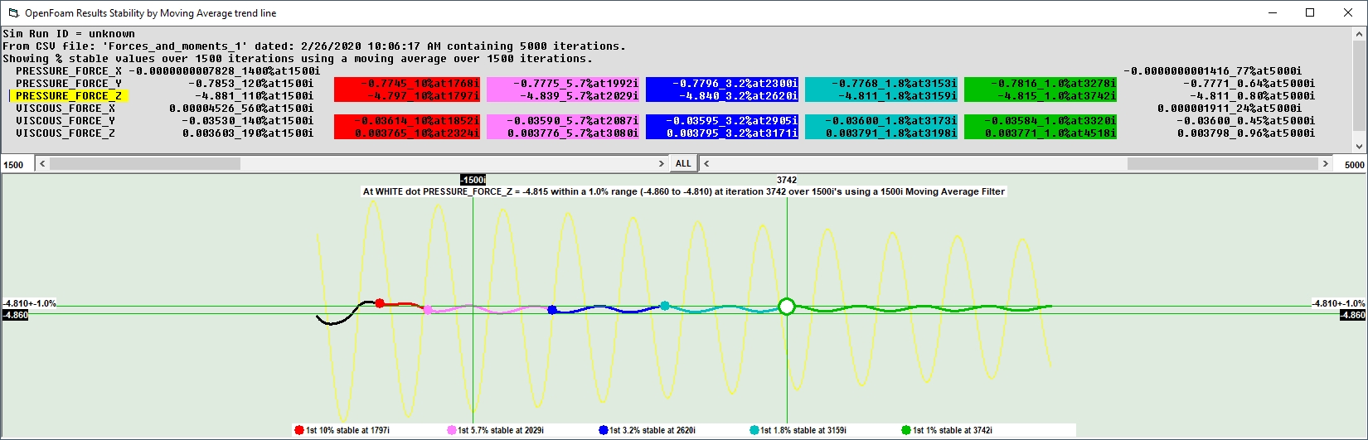Click cyan cell 0.003791_1.8%at3198i
Viewport: 1368px width, 440px height.
click(x=881, y=133)
